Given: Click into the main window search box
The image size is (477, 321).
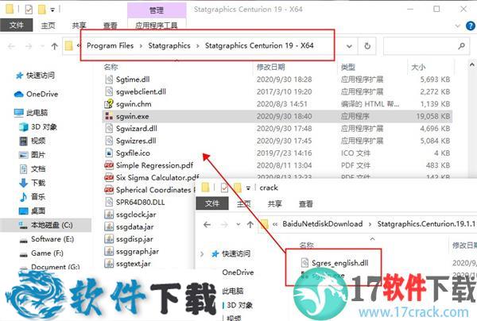Looking at the screenshot, I should tap(426, 46).
